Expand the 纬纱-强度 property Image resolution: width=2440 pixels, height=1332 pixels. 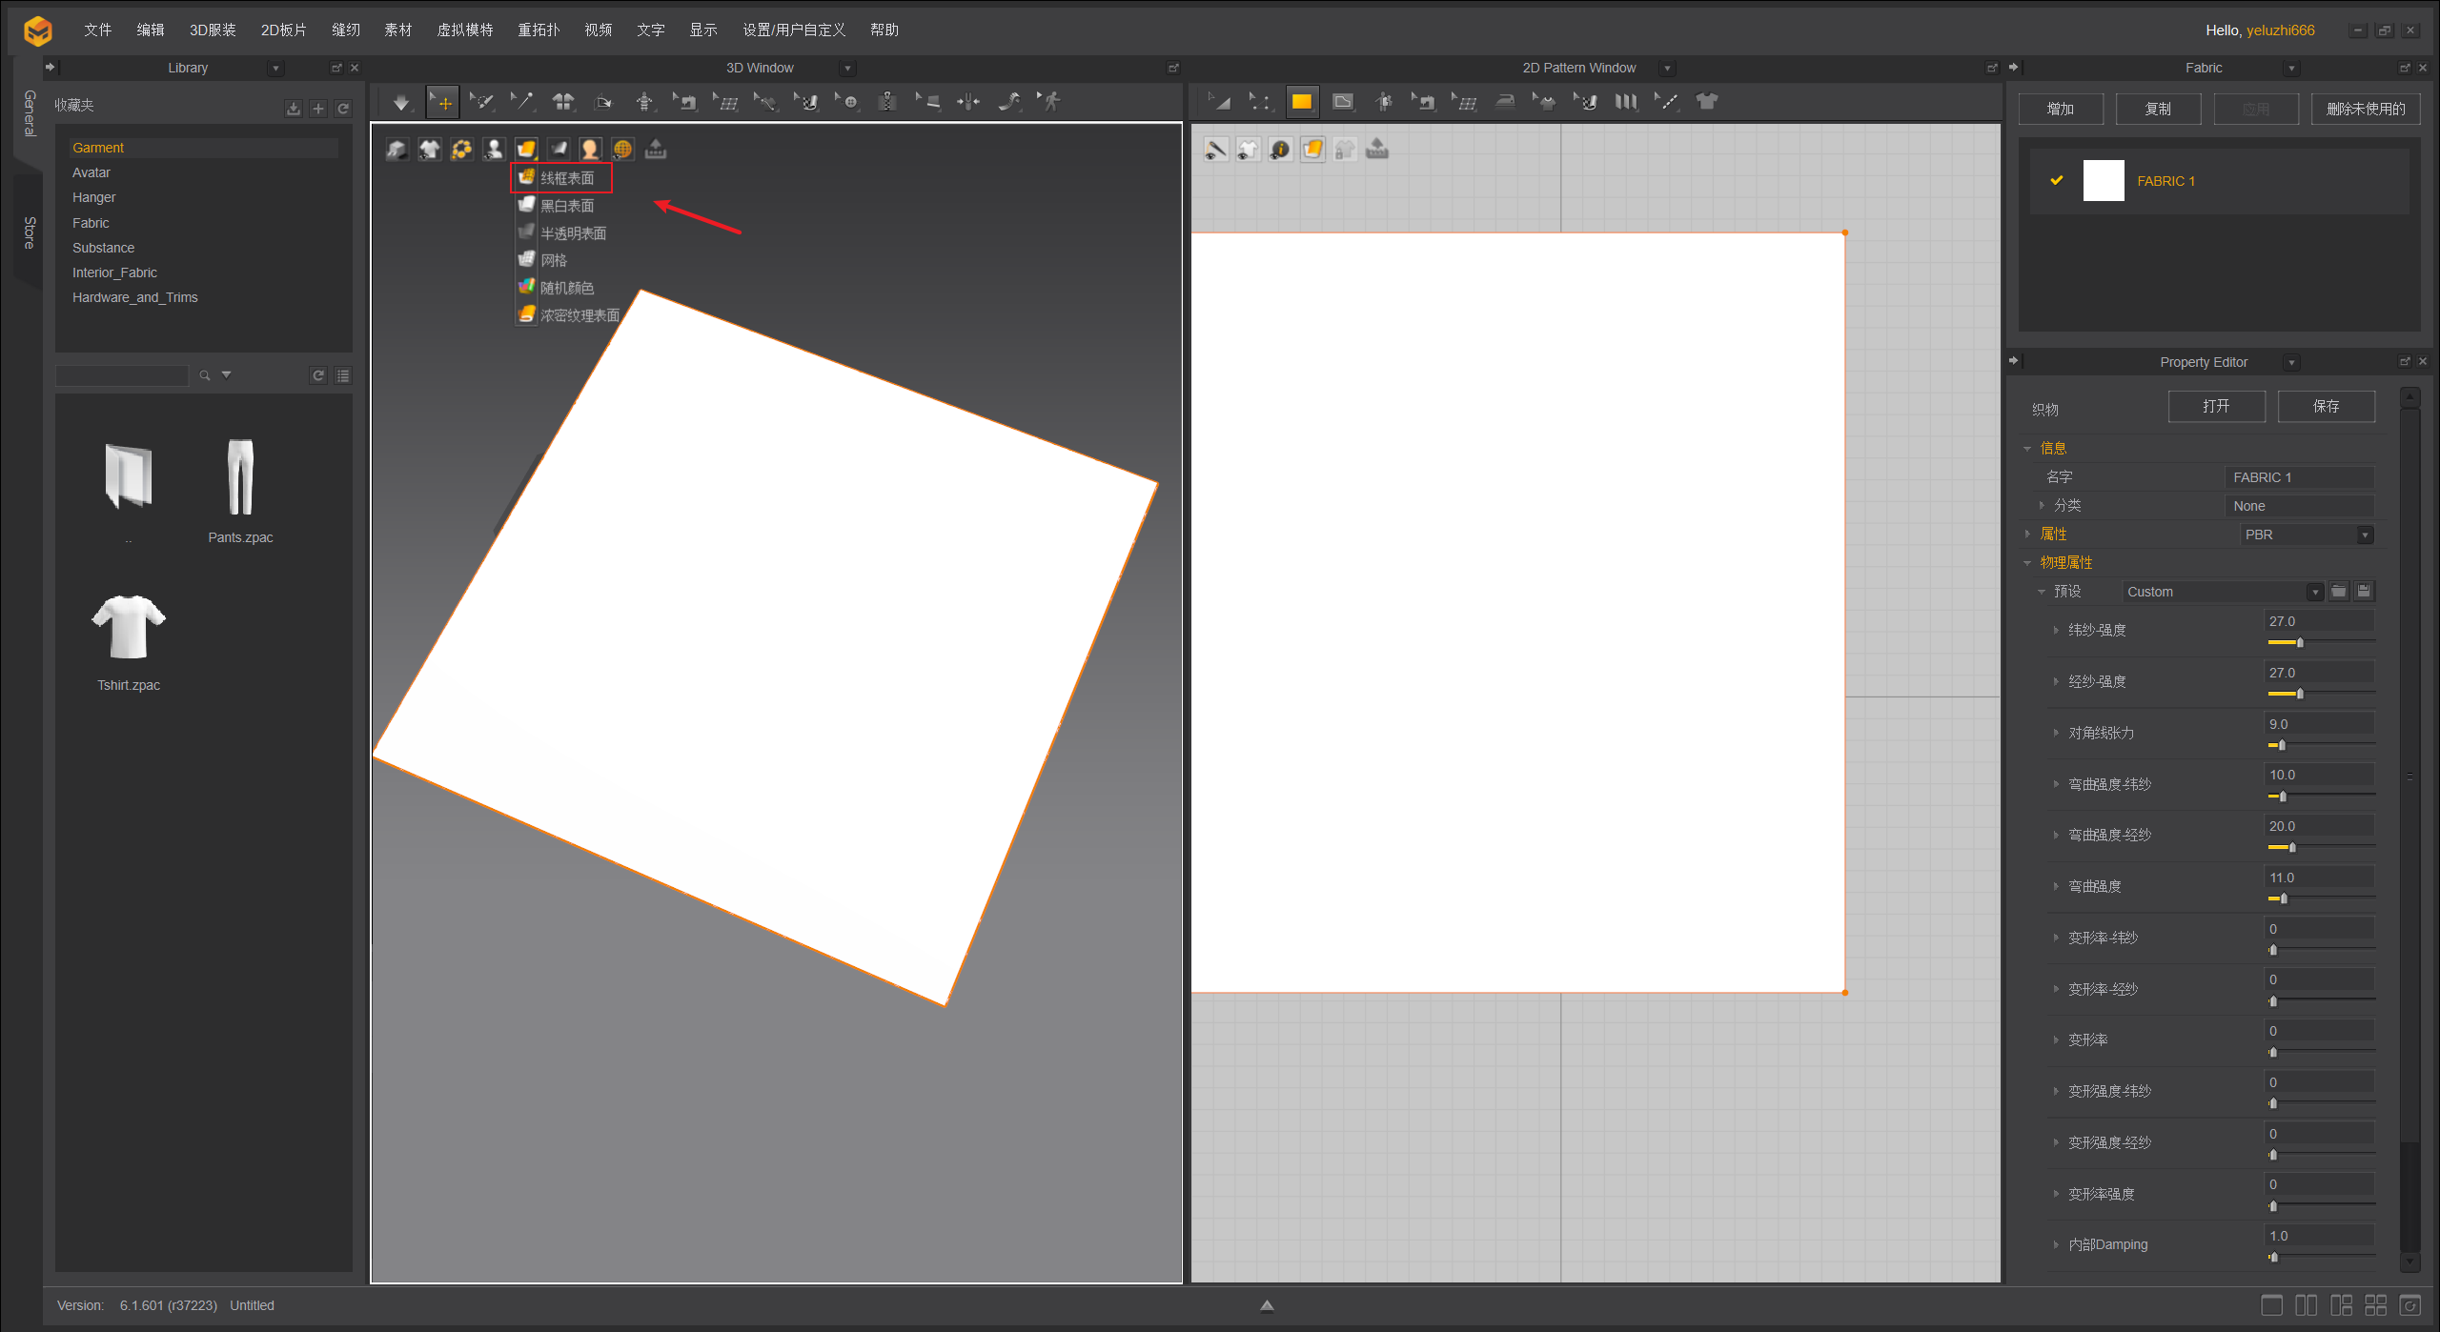pyautogui.click(x=2056, y=630)
